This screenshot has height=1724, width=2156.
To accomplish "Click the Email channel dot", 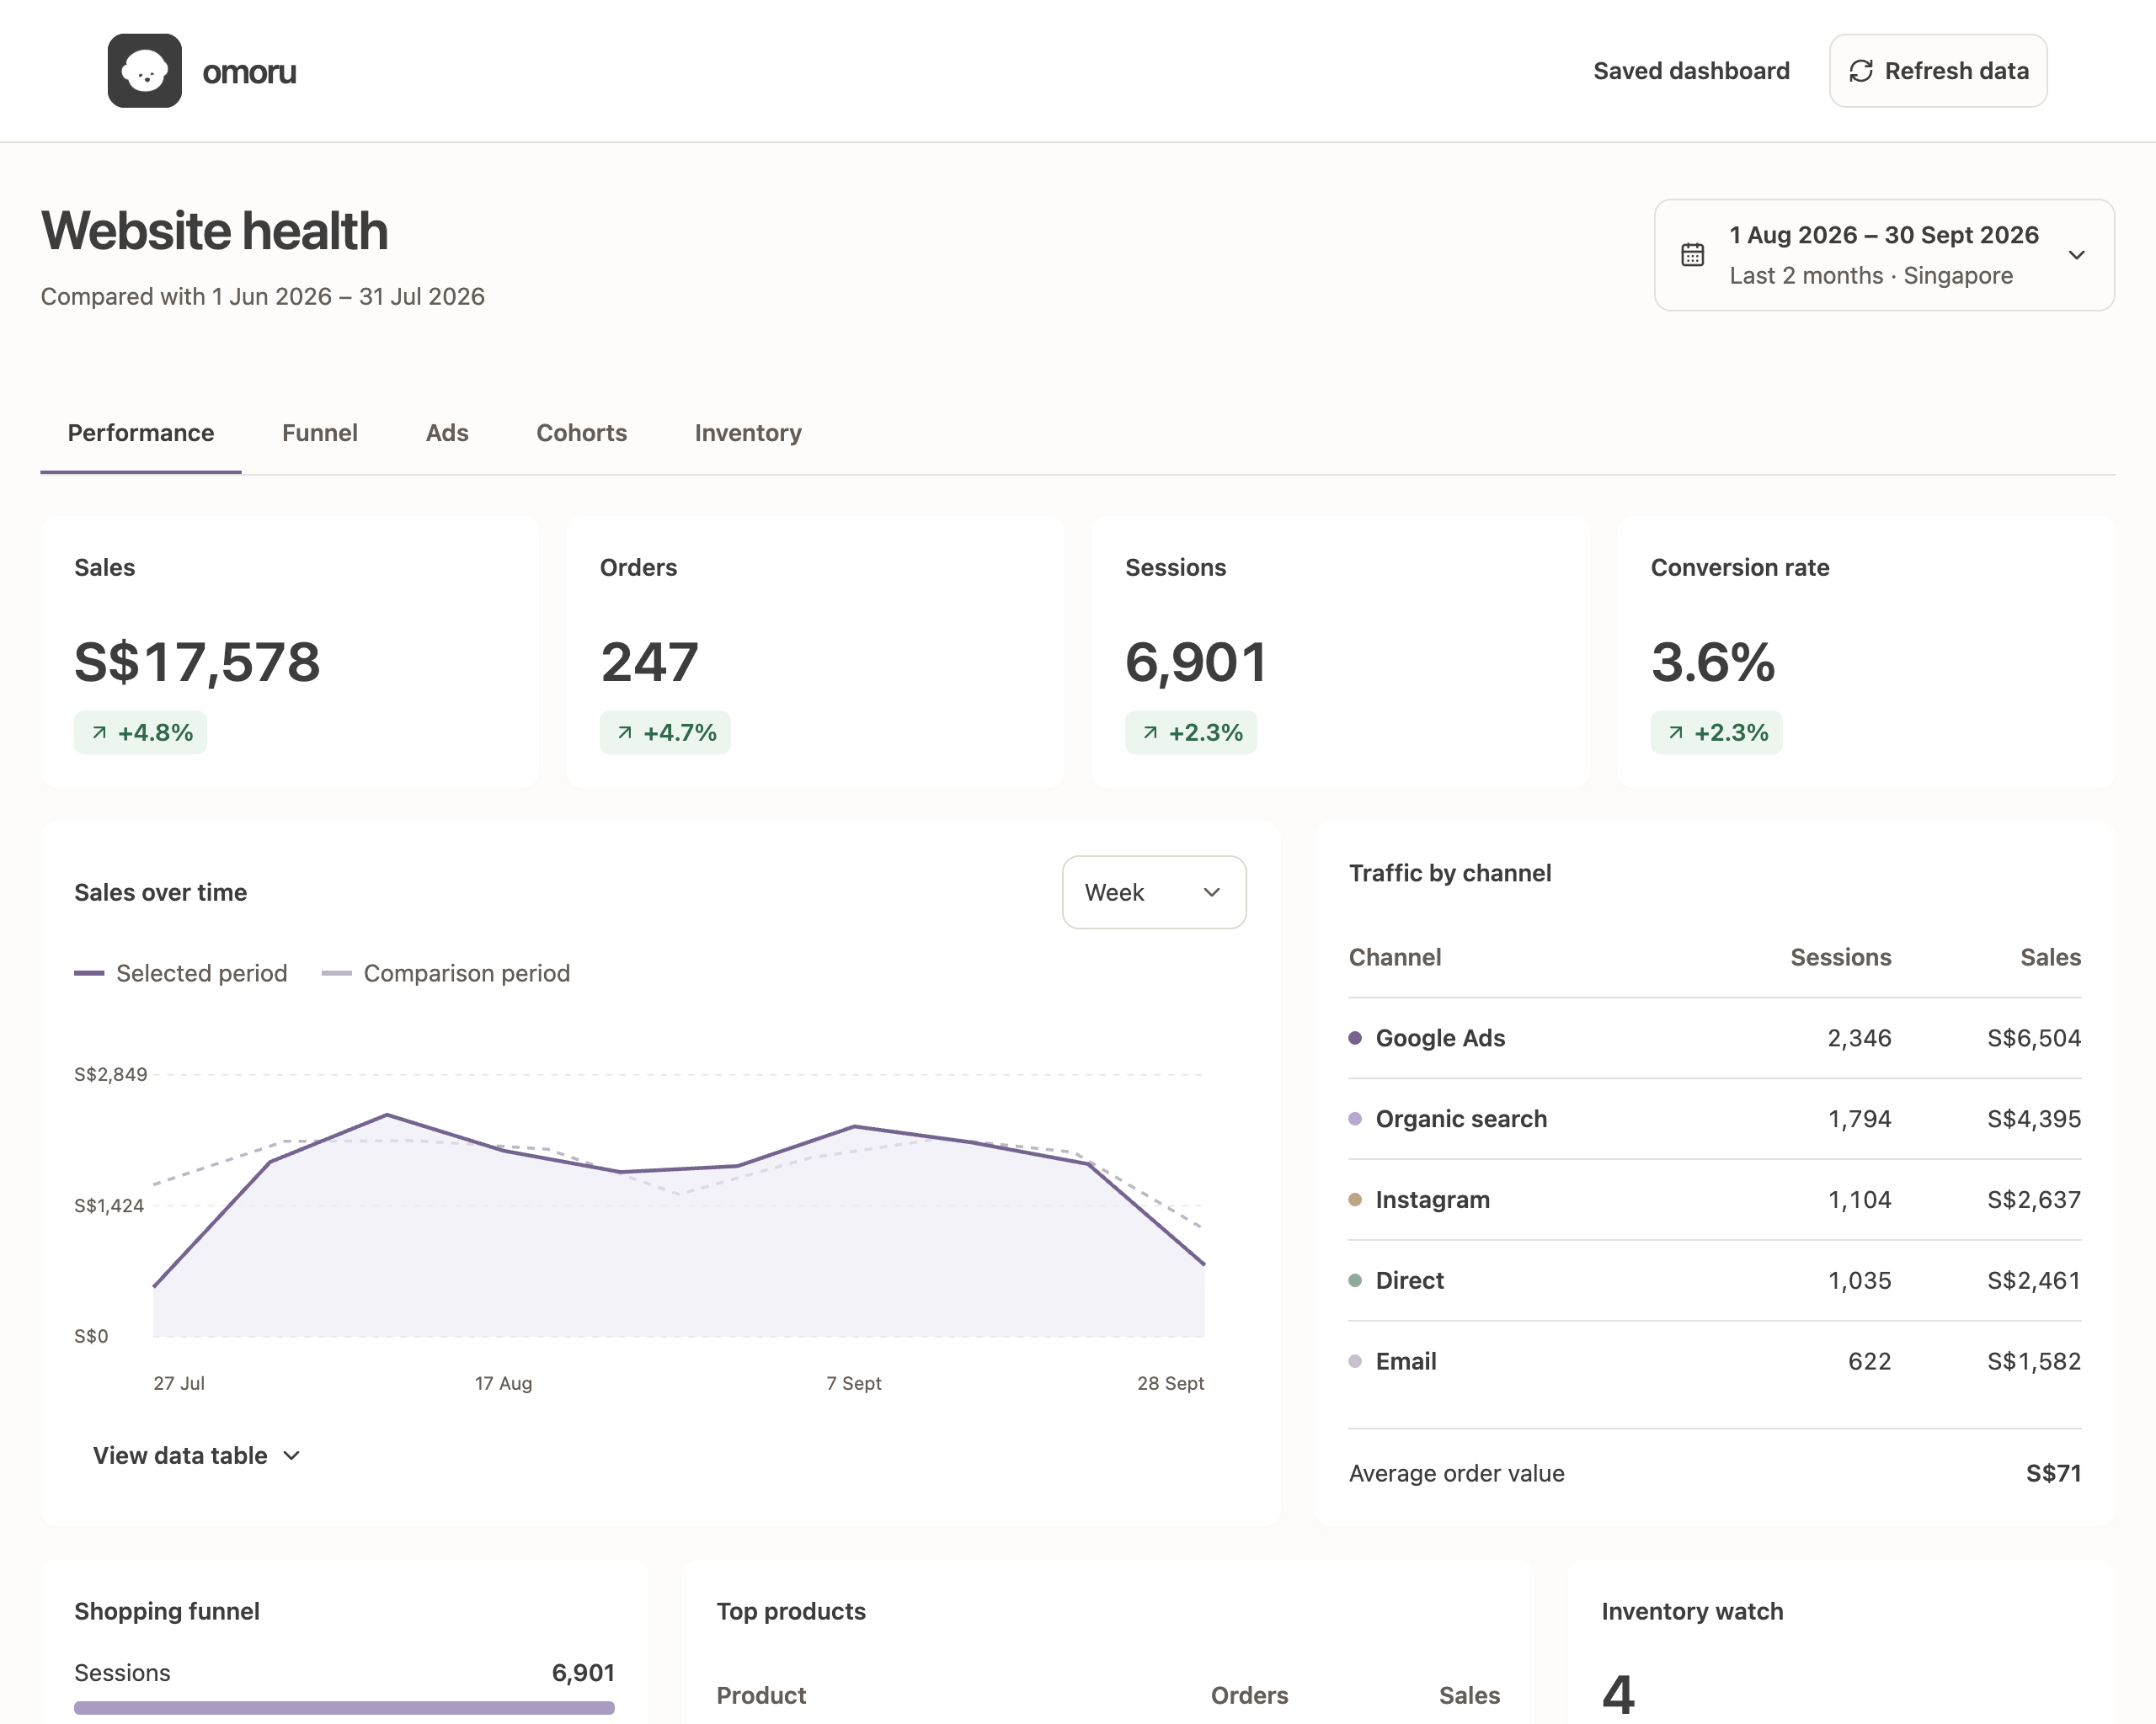I will [x=1355, y=1361].
